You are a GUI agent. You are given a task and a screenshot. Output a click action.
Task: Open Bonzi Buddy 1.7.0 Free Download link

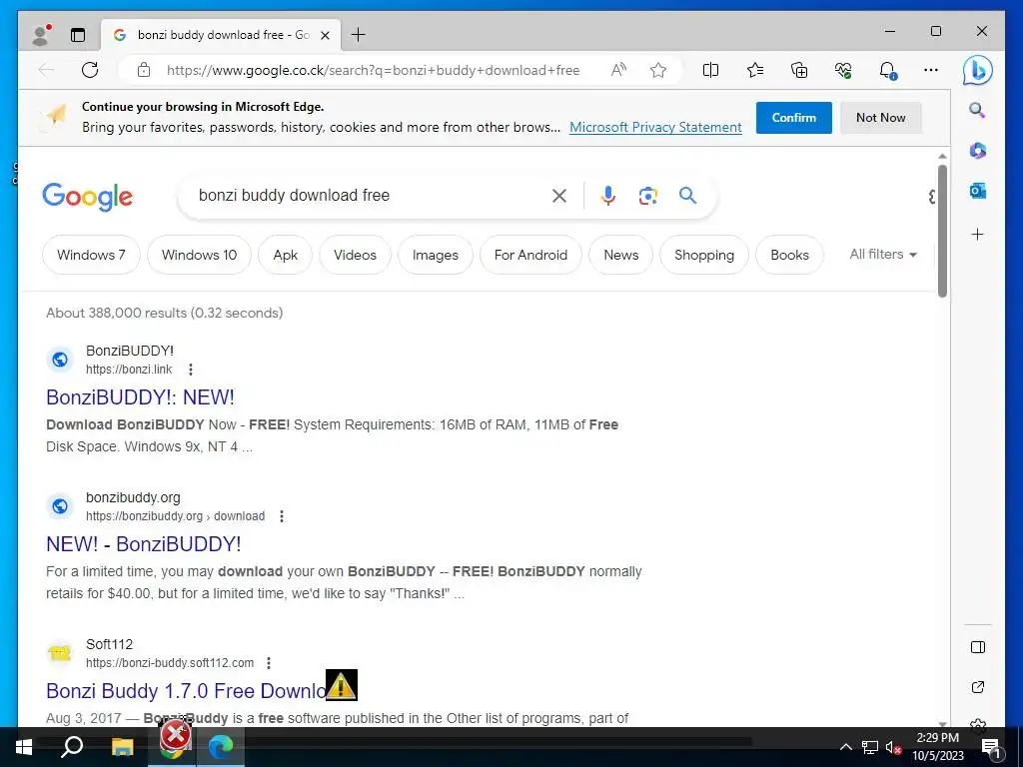[187, 691]
